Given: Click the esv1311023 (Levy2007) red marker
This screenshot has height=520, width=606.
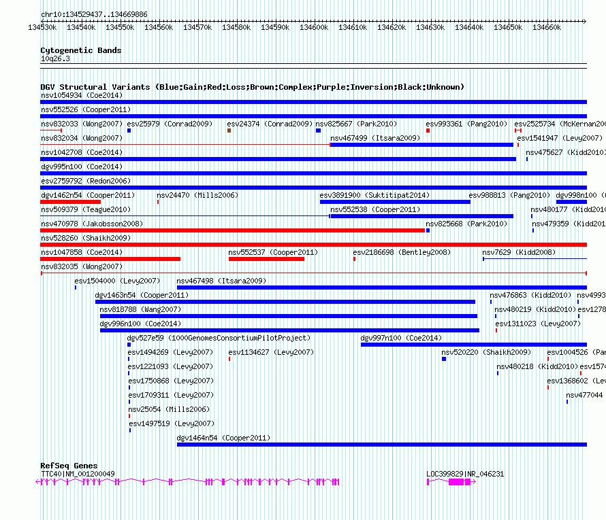Looking at the screenshot, I should coord(496,330).
